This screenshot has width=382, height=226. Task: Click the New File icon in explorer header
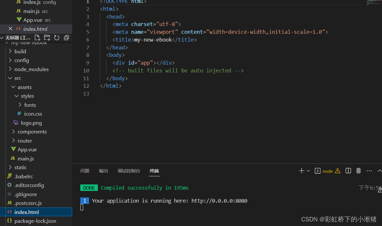tap(37, 38)
